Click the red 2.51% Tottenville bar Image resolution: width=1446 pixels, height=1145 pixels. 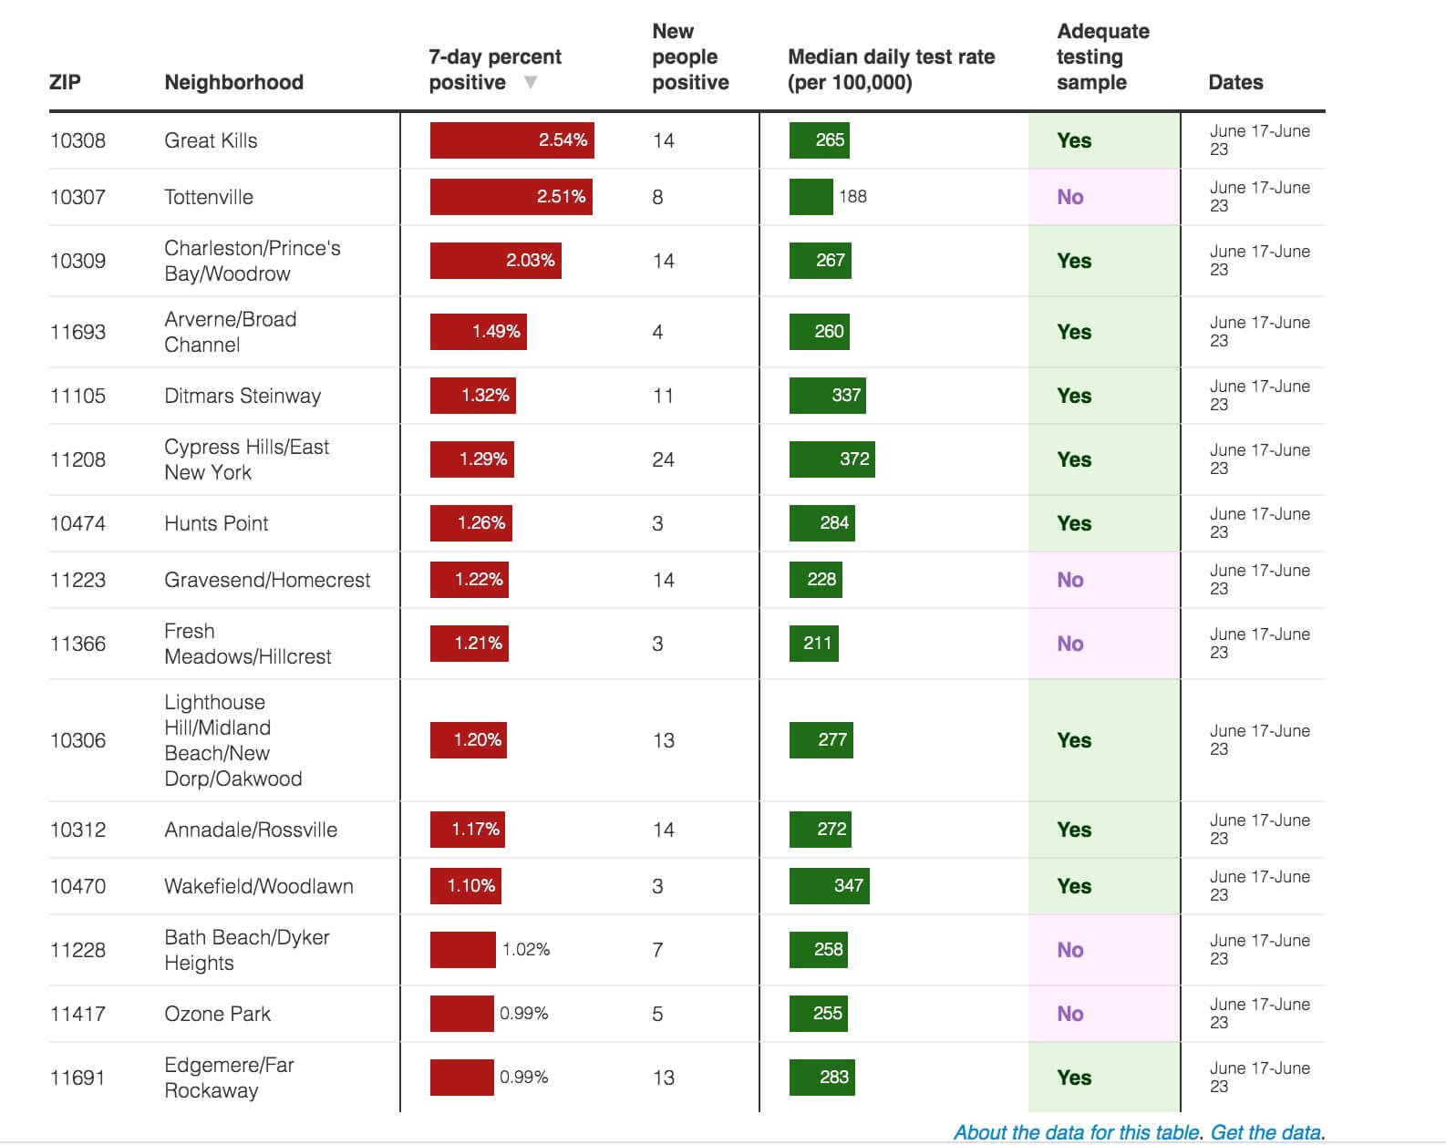(x=511, y=197)
